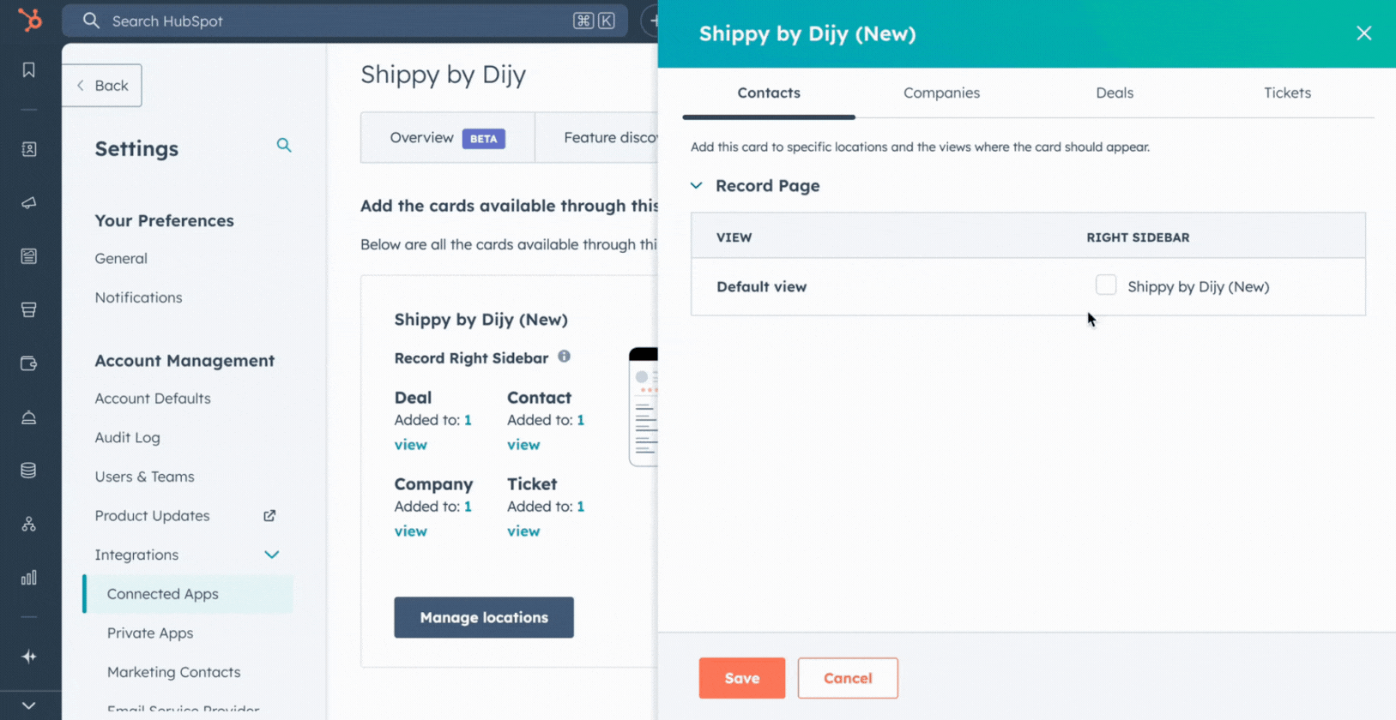
Task: Open the marketing megaphone icon
Action: tap(29, 203)
